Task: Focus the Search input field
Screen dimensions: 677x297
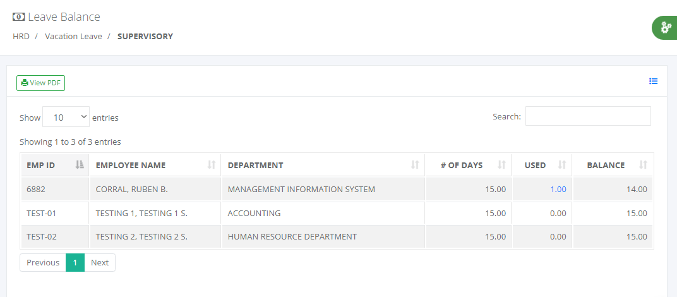Action: click(587, 116)
